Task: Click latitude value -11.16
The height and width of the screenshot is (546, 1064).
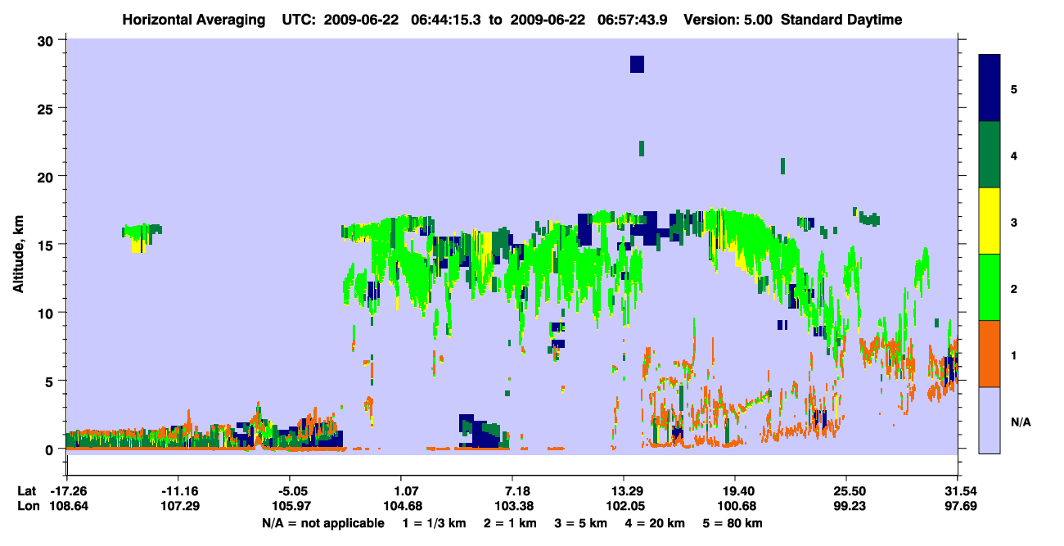Action: point(178,491)
